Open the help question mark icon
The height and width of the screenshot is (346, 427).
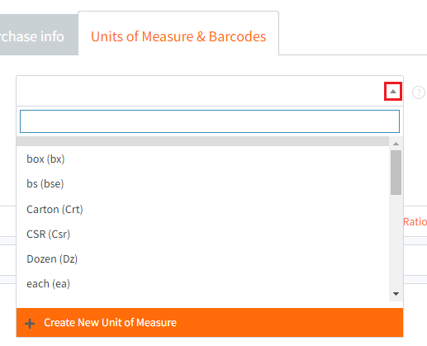pyautogui.click(x=419, y=92)
